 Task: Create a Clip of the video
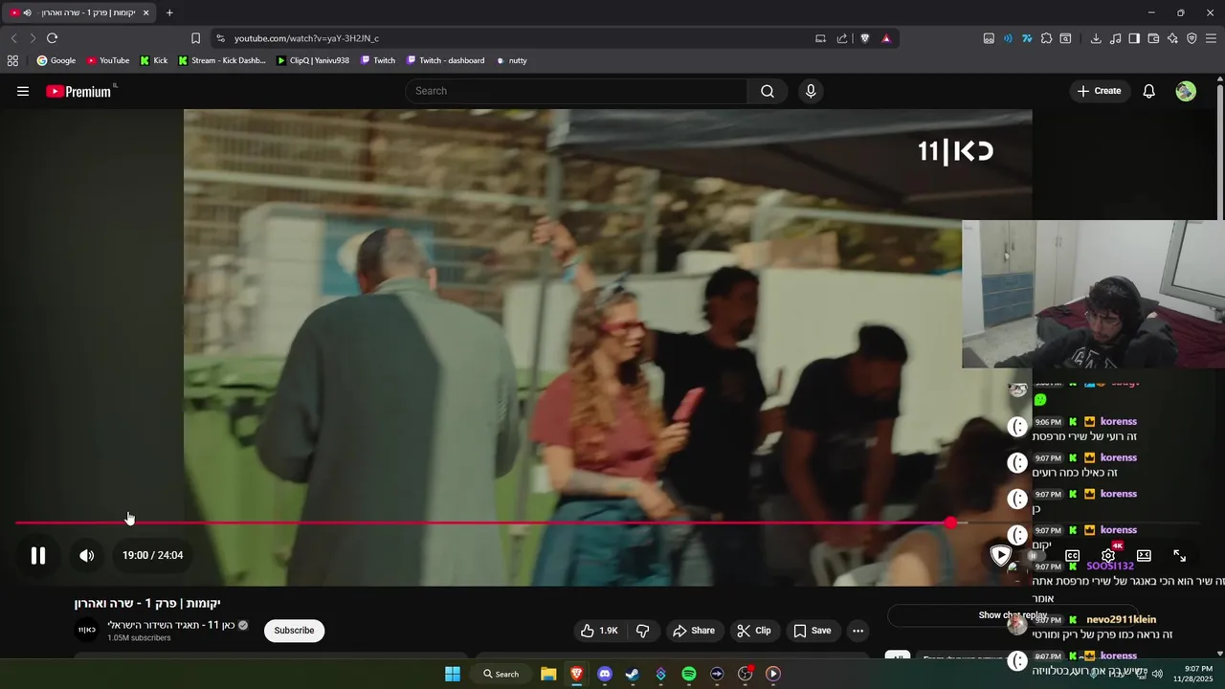coord(754,631)
